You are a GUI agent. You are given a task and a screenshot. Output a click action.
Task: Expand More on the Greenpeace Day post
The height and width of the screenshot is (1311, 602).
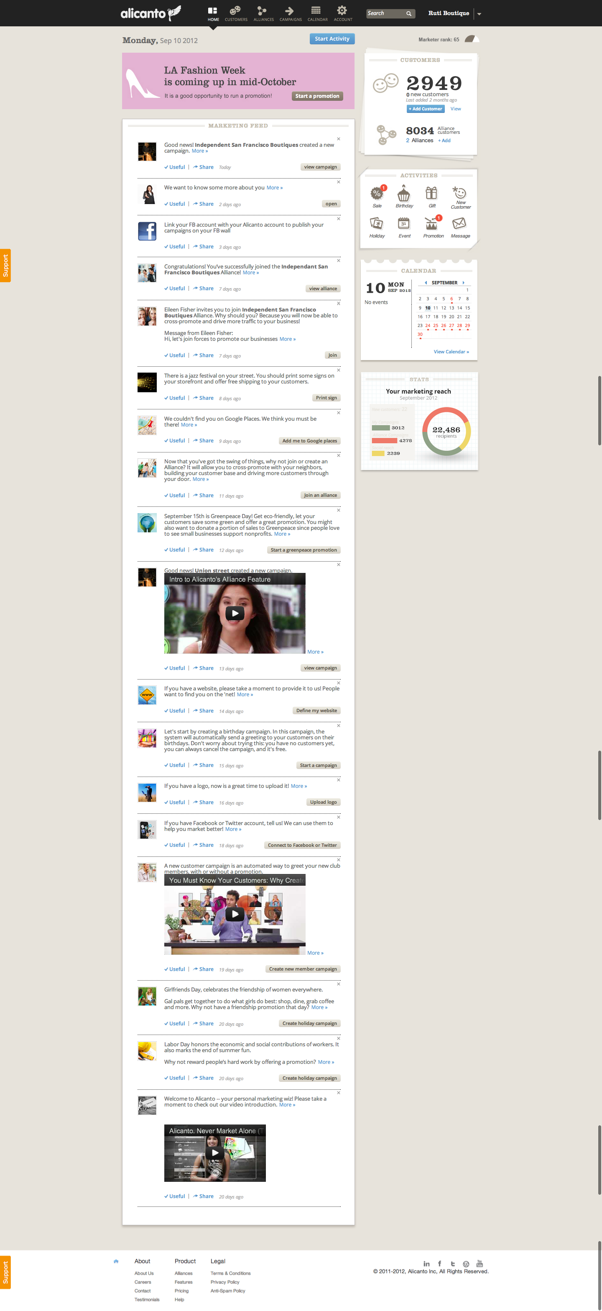[282, 534]
